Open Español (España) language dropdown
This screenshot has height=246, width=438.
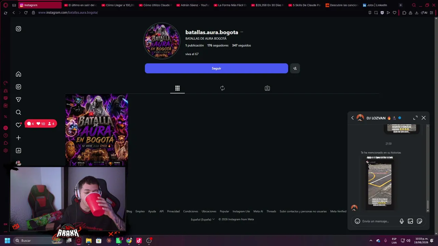click(x=203, y=219)
